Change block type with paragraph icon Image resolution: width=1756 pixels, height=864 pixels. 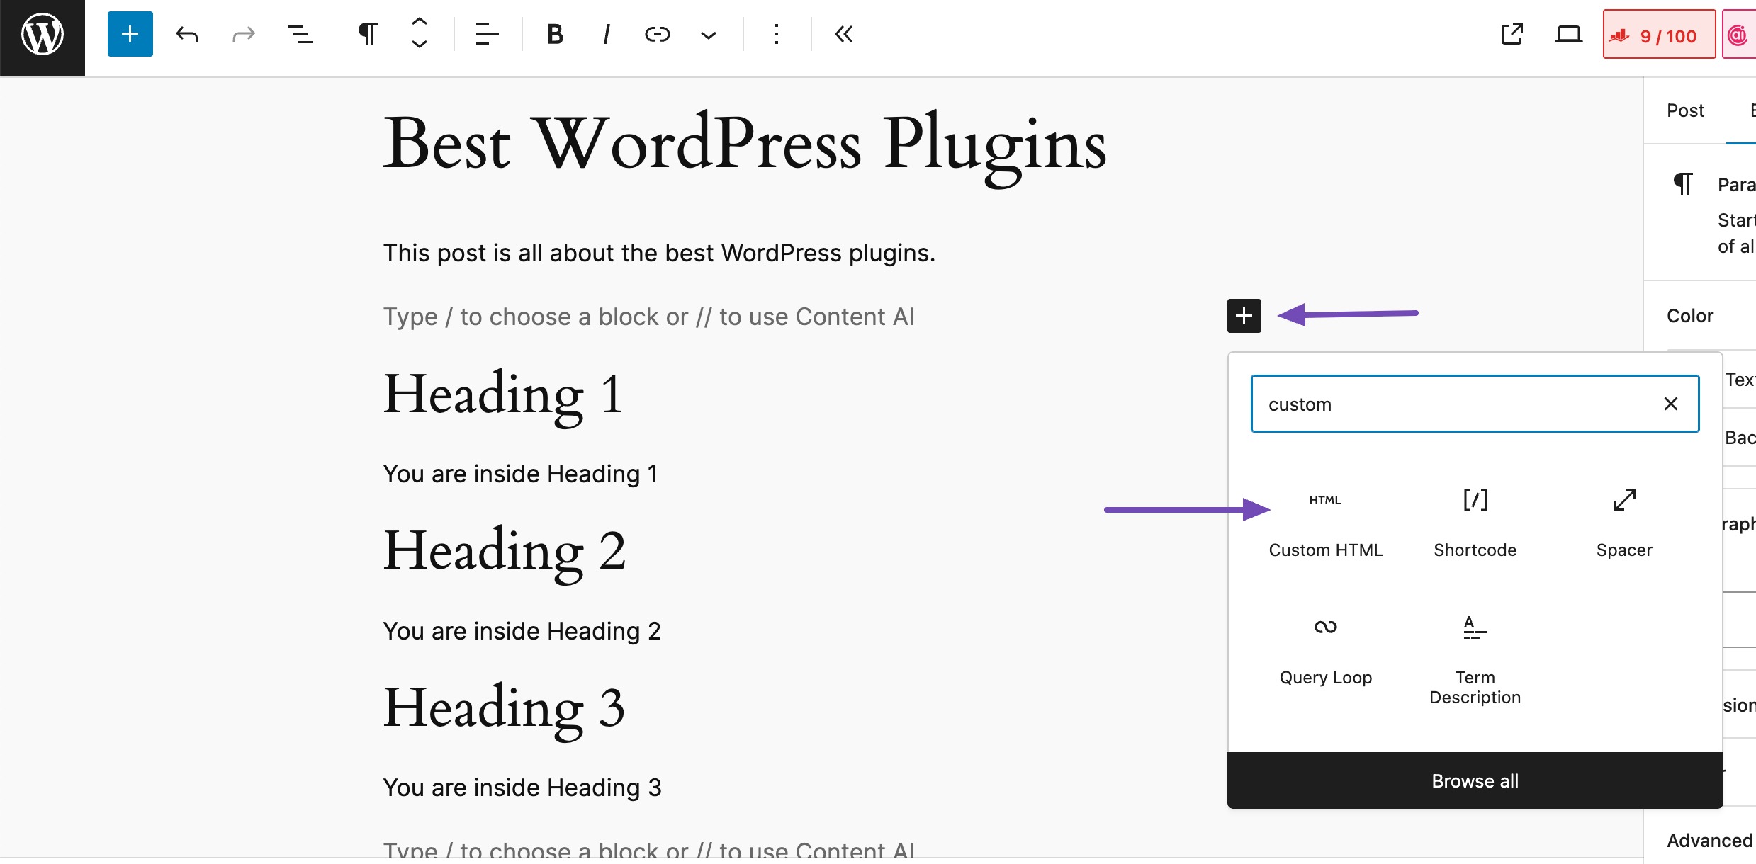[368, 34]
